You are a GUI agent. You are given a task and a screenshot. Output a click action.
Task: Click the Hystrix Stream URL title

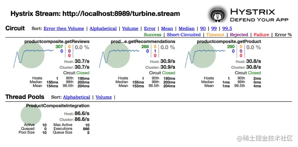95,14
